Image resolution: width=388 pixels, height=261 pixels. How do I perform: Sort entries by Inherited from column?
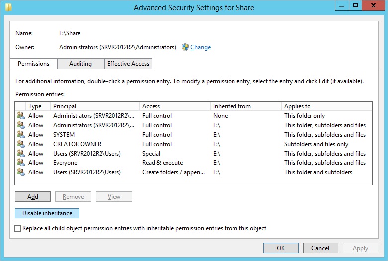[245, 106]
